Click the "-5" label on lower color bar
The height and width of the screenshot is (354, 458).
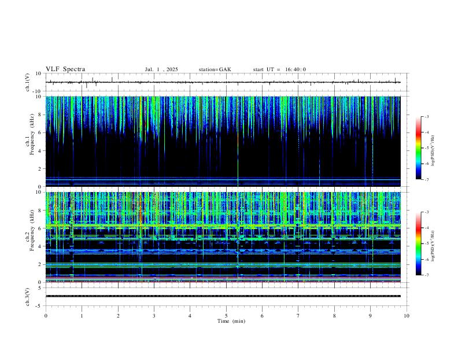click(426, 244)
